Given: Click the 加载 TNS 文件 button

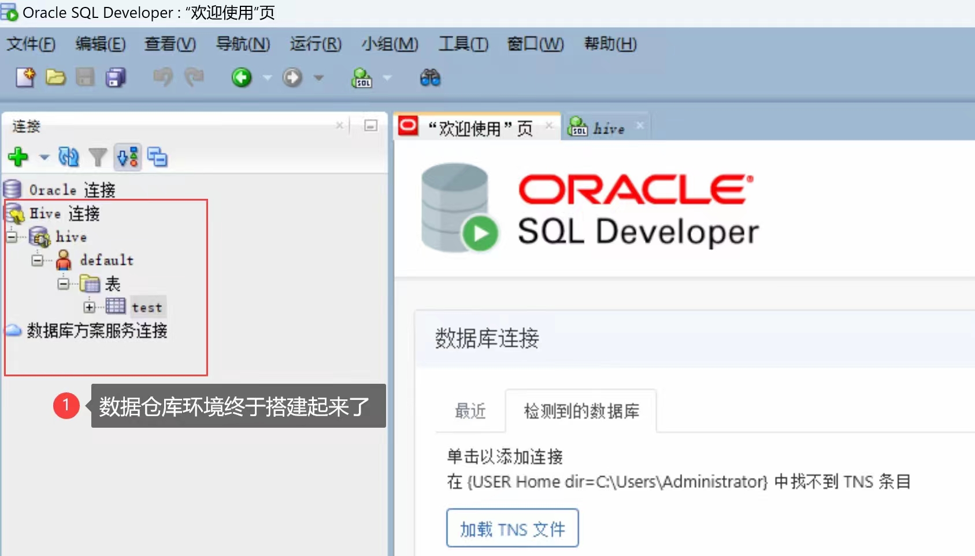Looking at the screenshot, I should pos(512,528).
